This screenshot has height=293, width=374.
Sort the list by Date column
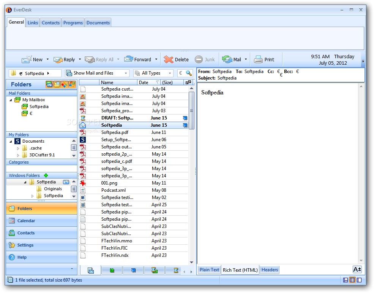149,83
